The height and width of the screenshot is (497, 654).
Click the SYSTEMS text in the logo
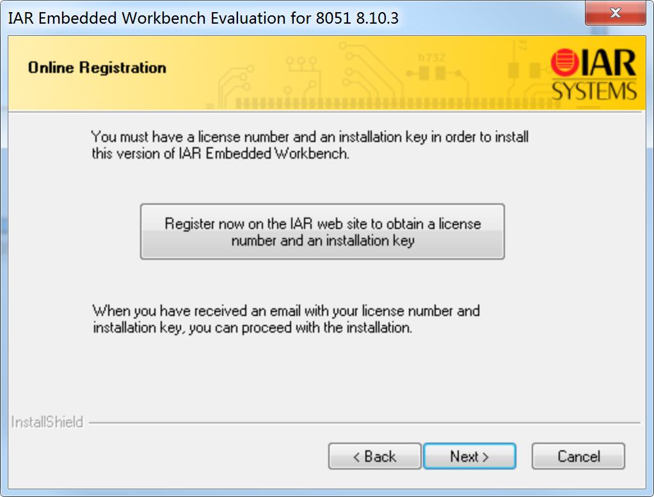click(x=594, y=91)
